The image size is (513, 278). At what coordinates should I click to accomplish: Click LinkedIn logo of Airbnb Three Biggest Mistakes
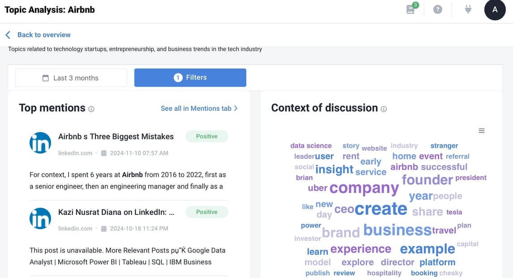tap(40, 143)
